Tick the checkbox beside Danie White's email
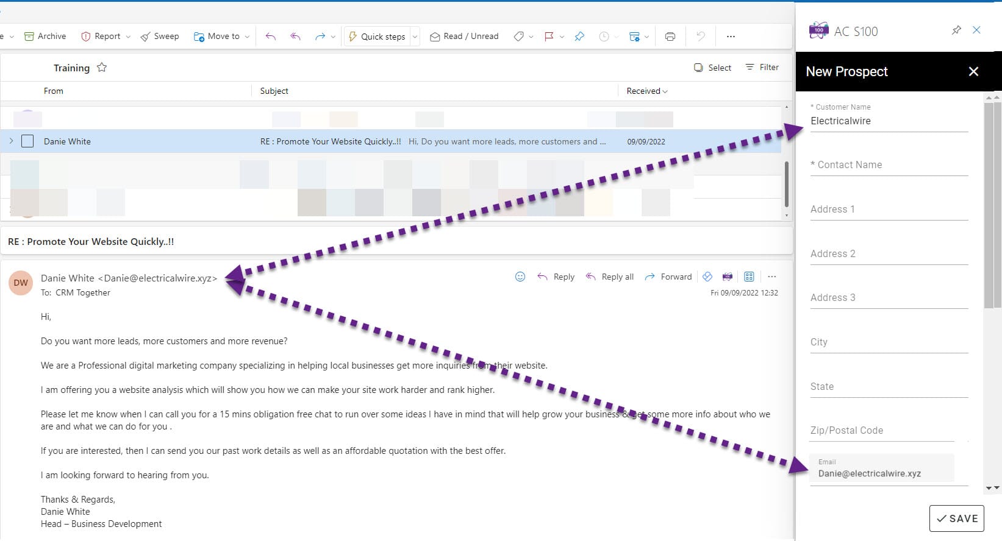1002x541 pixels. [27, 141]
